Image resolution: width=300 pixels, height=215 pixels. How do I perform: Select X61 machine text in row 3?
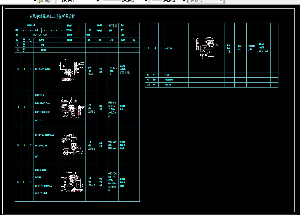(x=90, y=74)
